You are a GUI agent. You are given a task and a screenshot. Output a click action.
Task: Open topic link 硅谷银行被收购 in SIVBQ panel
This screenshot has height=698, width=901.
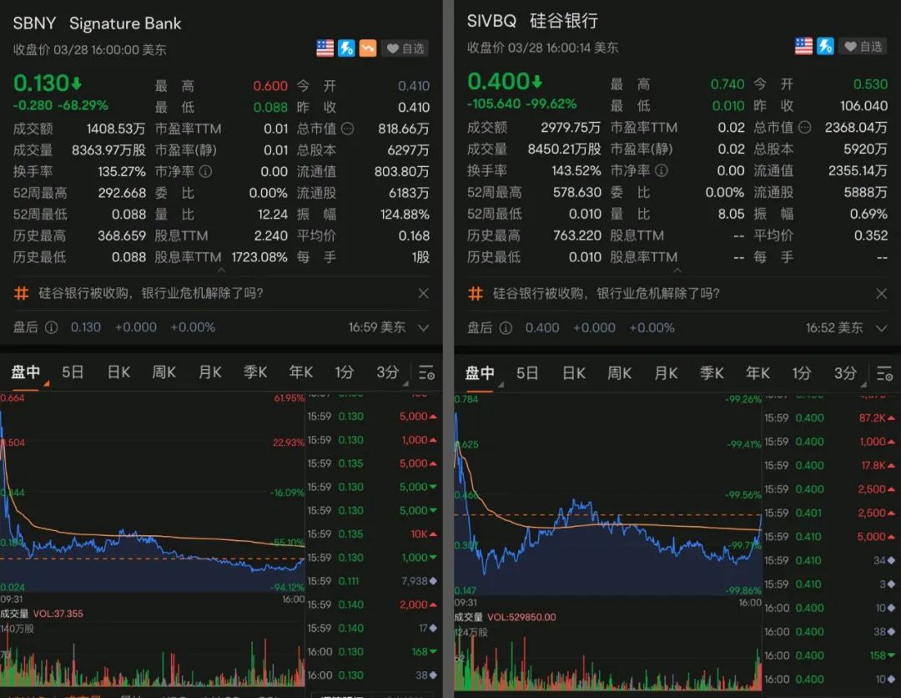point(607,294)
